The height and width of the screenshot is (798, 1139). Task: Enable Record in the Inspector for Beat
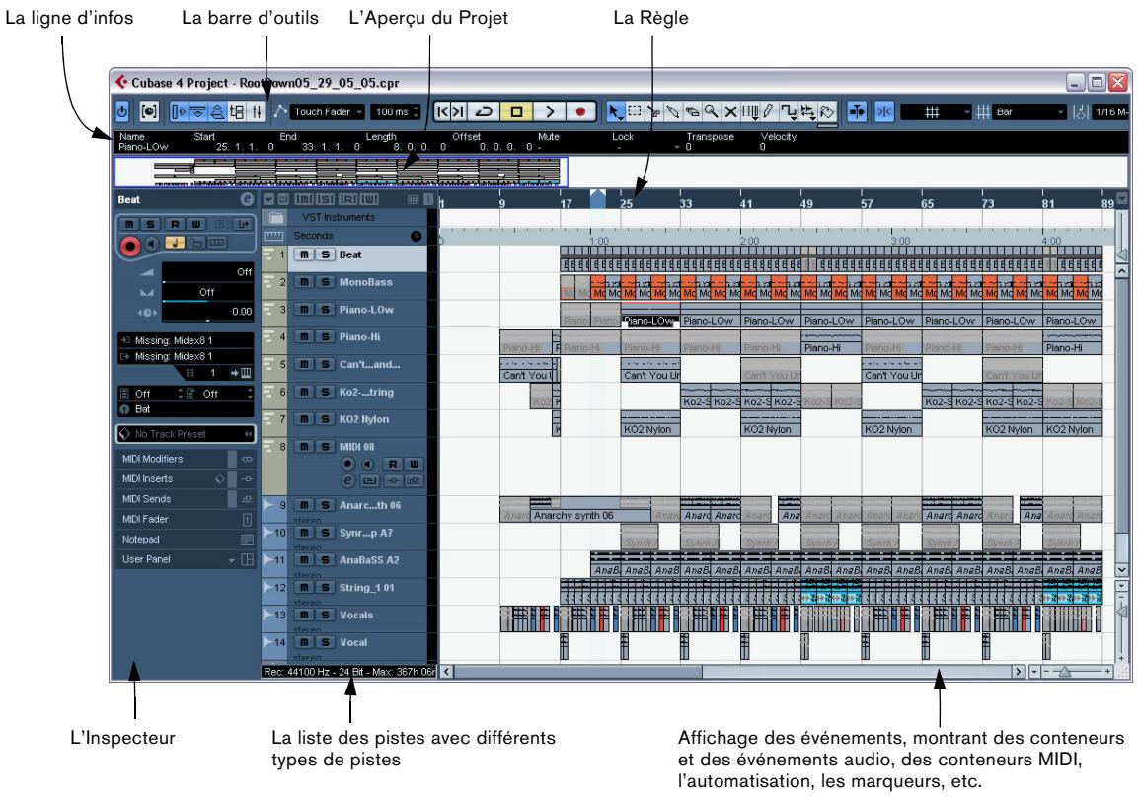point(130,247)
